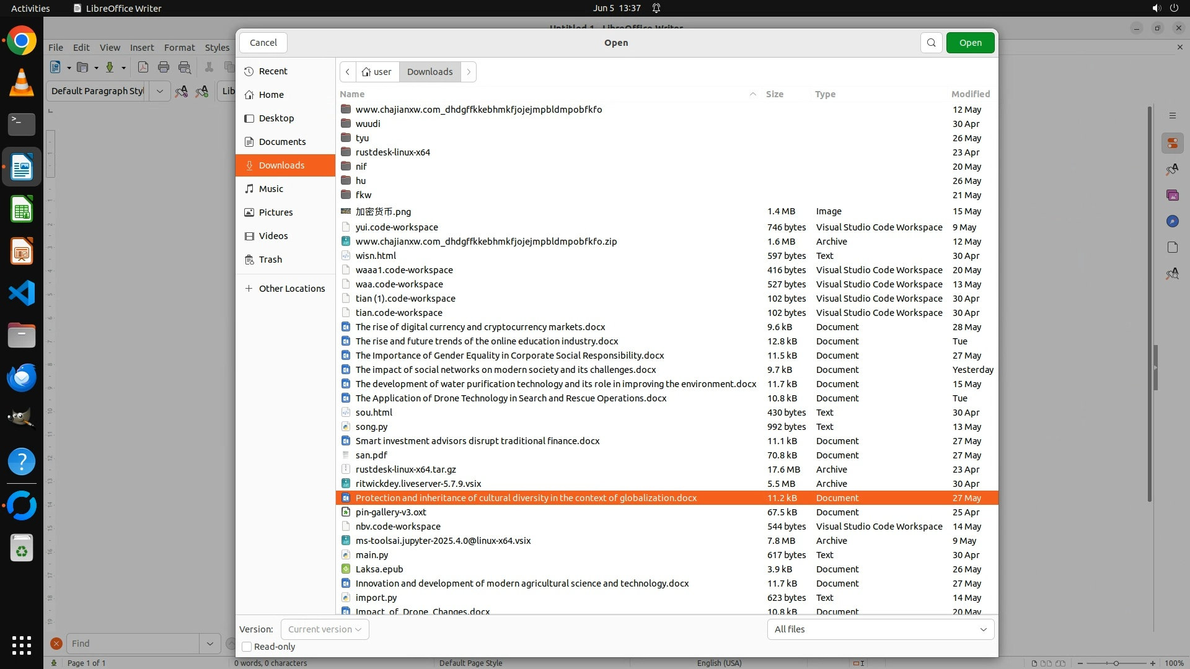Image resolution: width=1190 pixels, height=669 pixels.
Task: Open the Insert menu
Action: [x=141, y=48]
